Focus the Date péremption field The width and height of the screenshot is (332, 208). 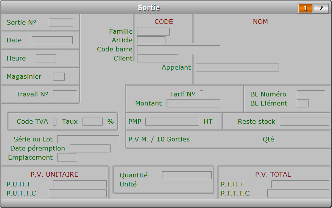[90, 148]
